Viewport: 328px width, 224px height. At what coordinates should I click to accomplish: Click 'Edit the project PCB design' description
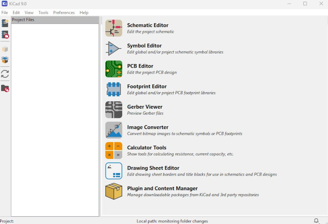[x=152, y=72]
